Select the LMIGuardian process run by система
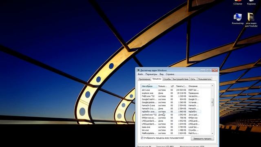Screen dimensions: 261x147 [171, 124]
